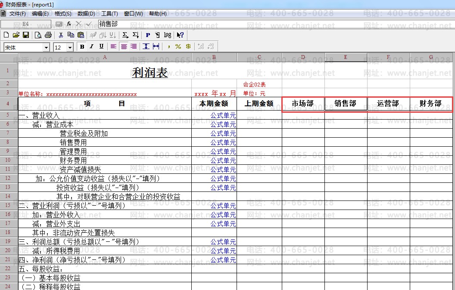Click the document icon left of log

click(x=157, y=35)
